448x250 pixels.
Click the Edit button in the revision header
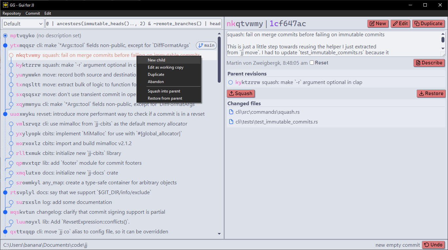[400, 24]
